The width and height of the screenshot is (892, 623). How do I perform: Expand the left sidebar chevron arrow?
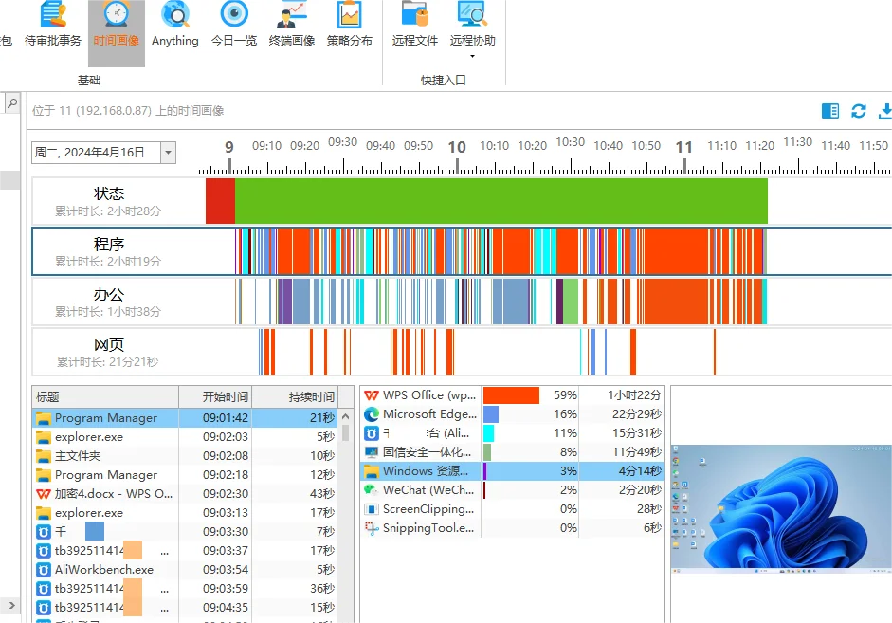(12, 605)
